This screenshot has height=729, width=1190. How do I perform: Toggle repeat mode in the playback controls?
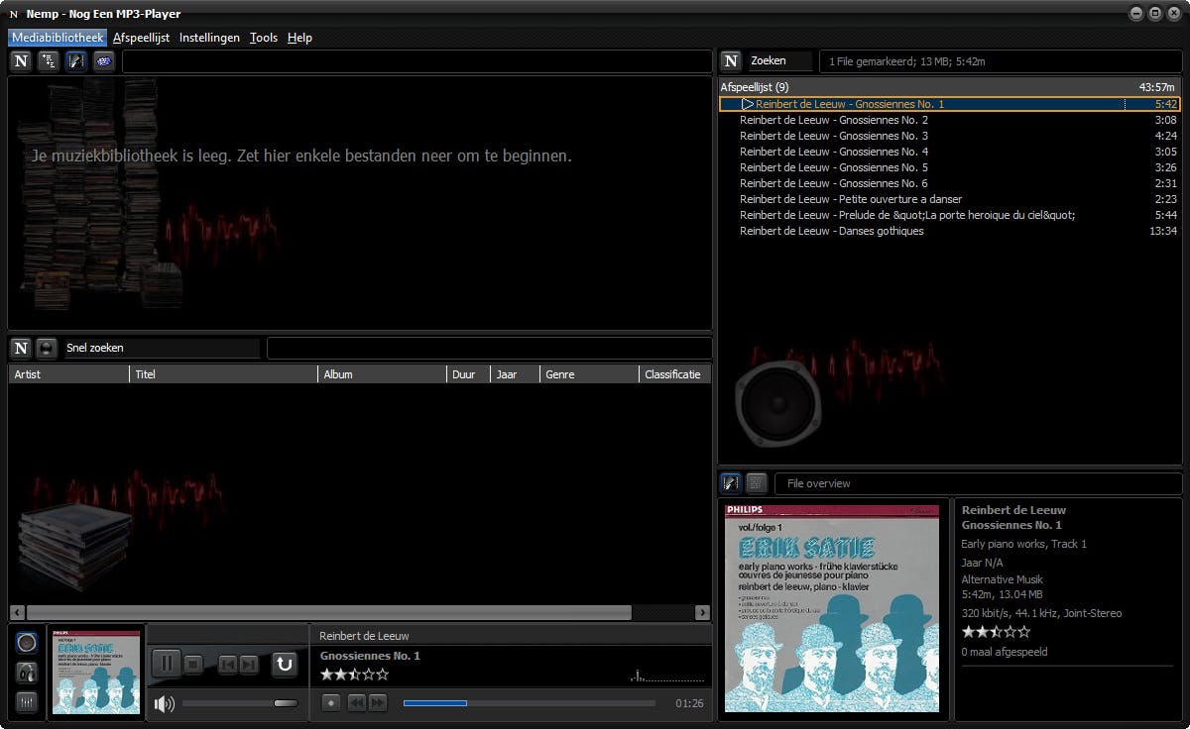point(286,665)
